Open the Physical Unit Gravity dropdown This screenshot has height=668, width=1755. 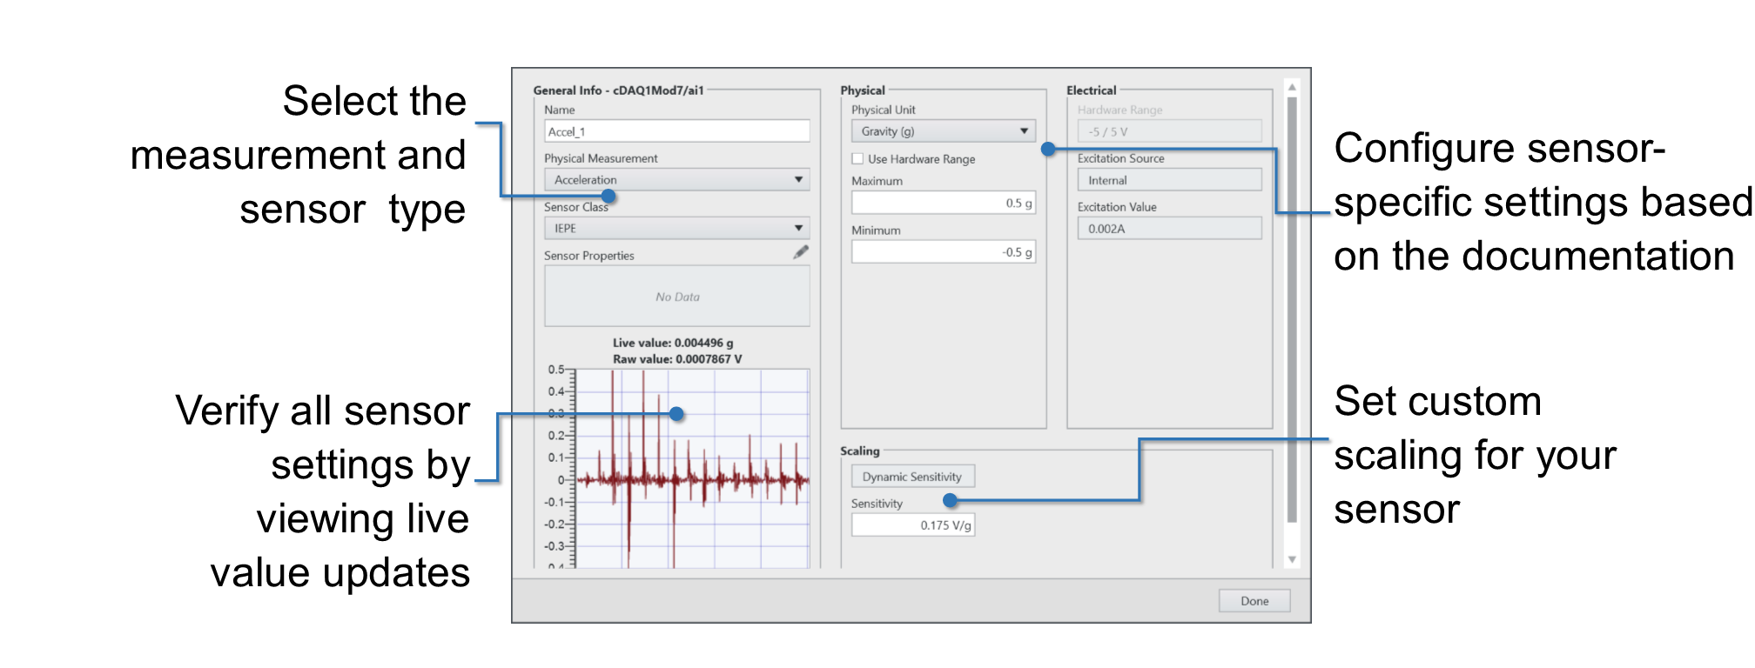[943, 131]
